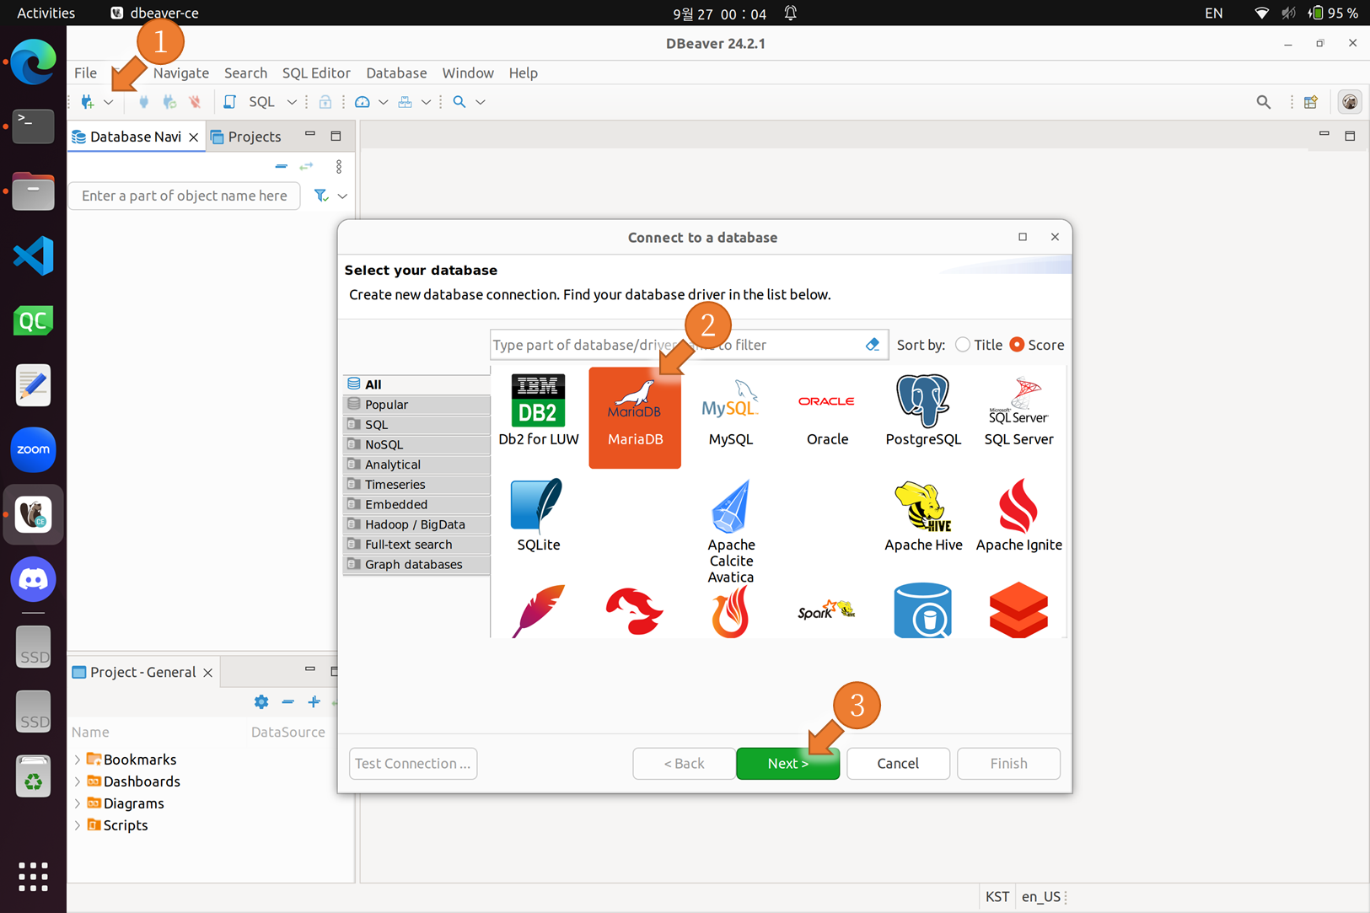Select the Graph databases category

(416, 564)
